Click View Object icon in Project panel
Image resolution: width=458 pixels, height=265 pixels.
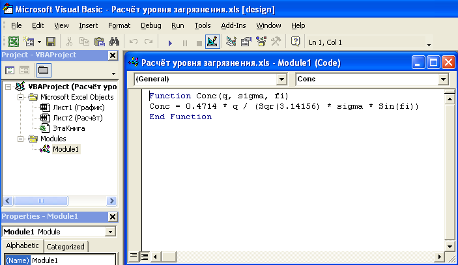24,70
